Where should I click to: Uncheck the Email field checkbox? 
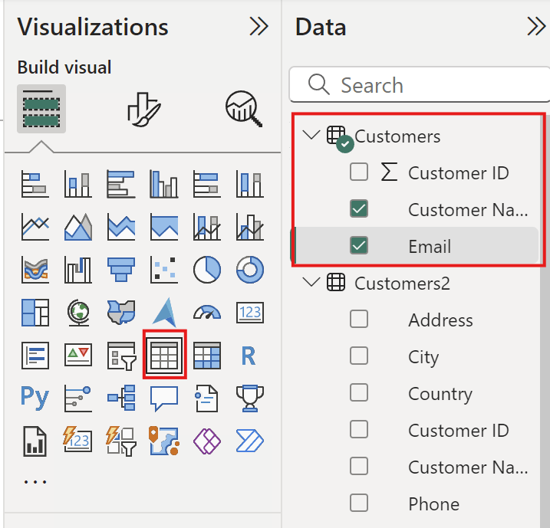[359, 246]
